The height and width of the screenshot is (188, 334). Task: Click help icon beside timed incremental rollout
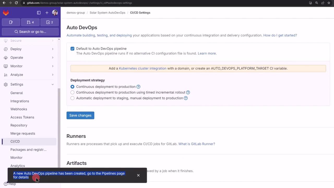pos(188,92)
